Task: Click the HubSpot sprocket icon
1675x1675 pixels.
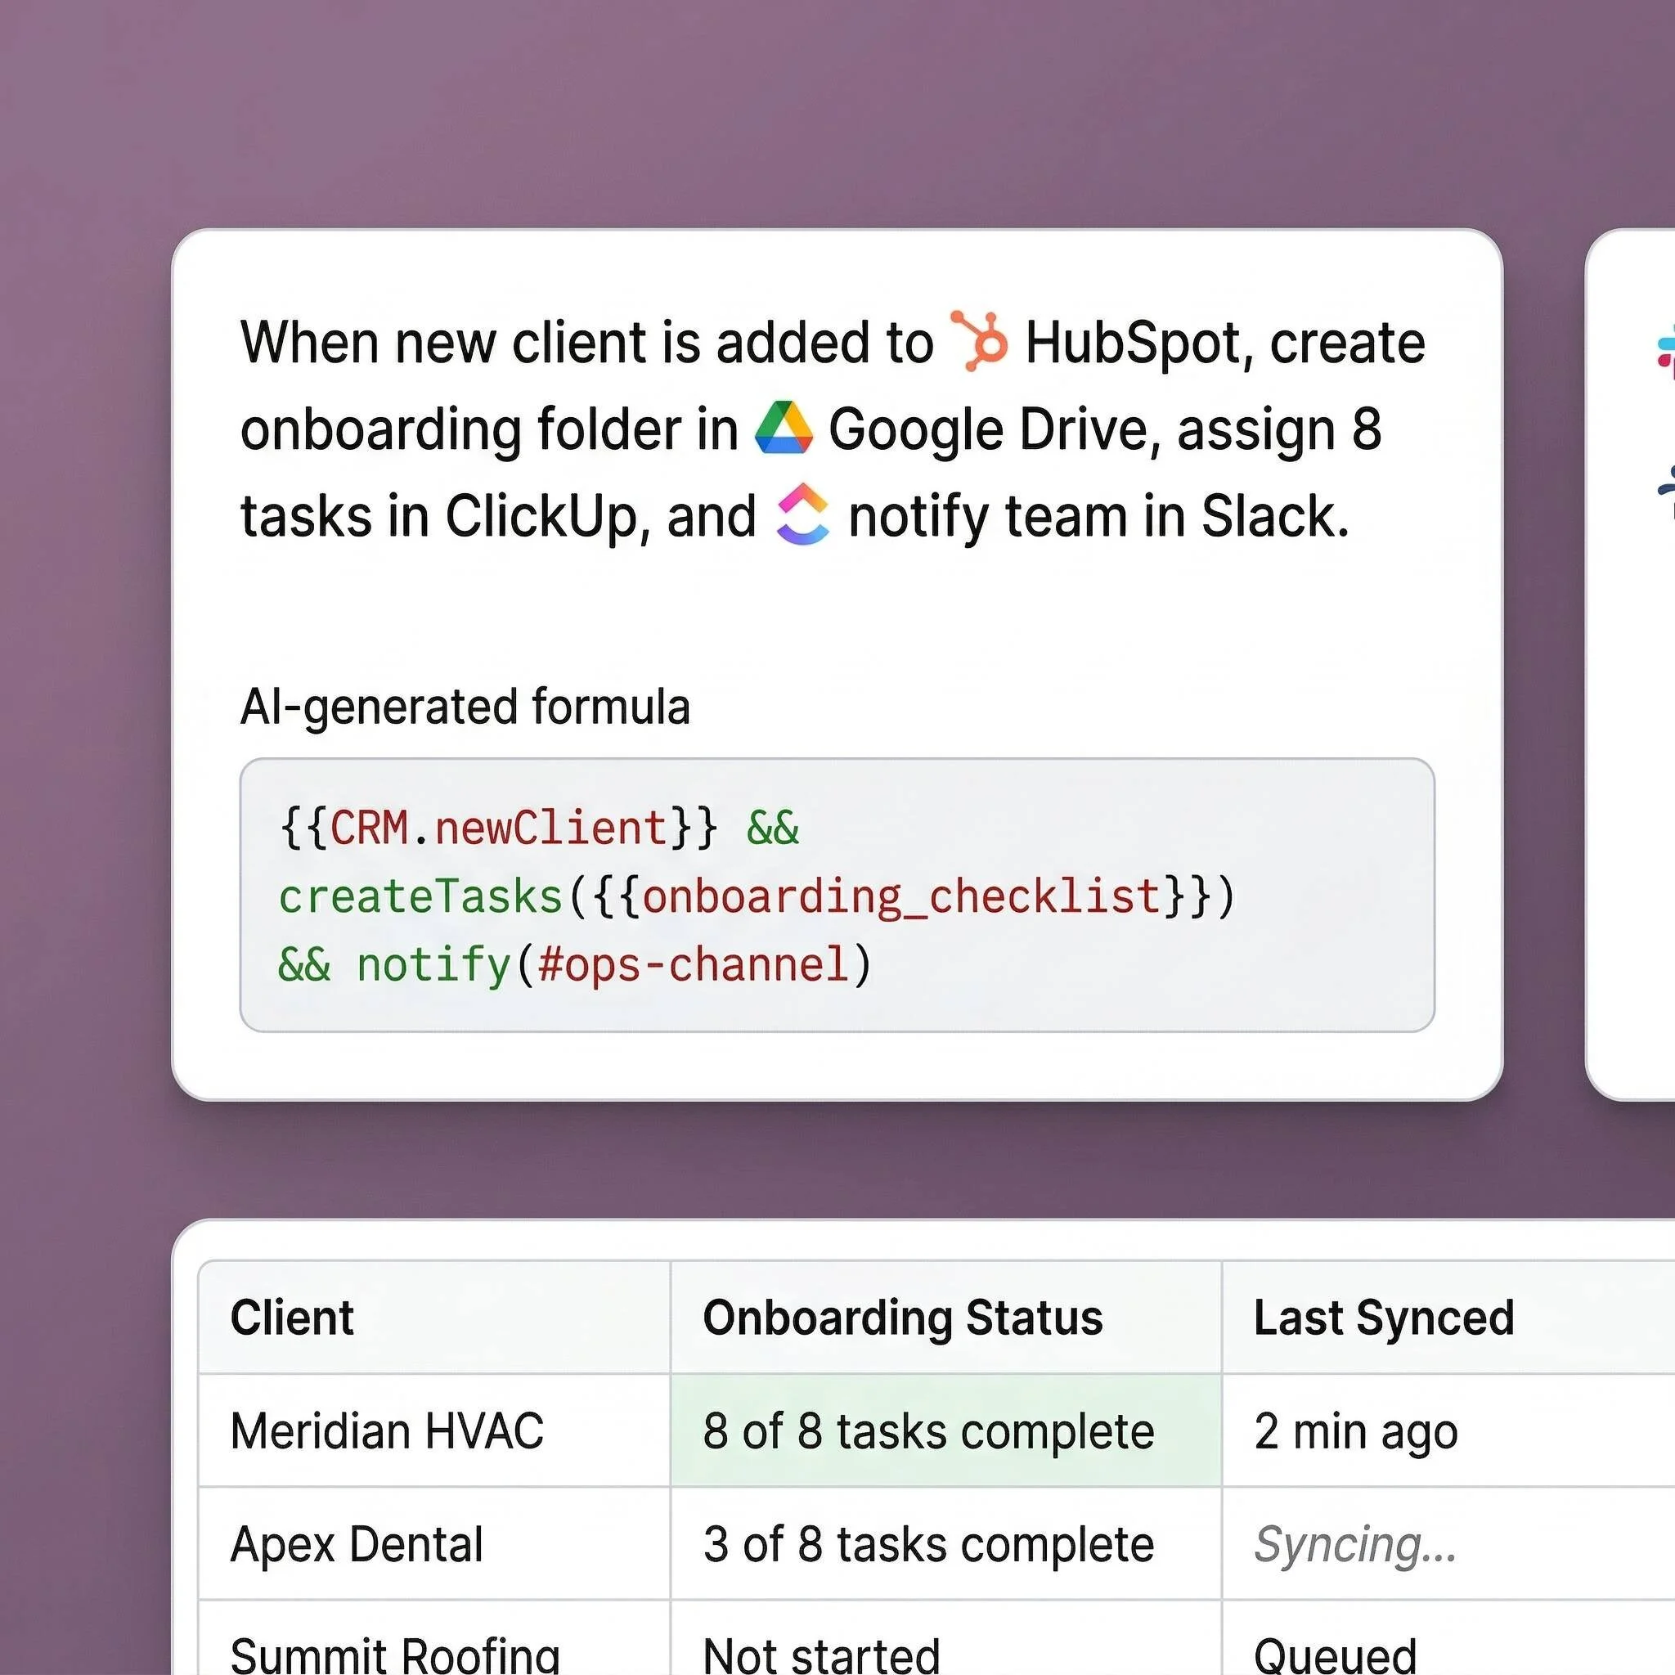Action: click(980, 341)
